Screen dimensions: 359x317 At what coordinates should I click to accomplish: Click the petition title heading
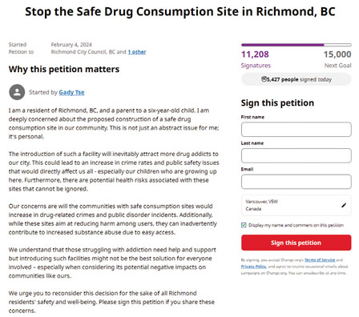[180, 12]
